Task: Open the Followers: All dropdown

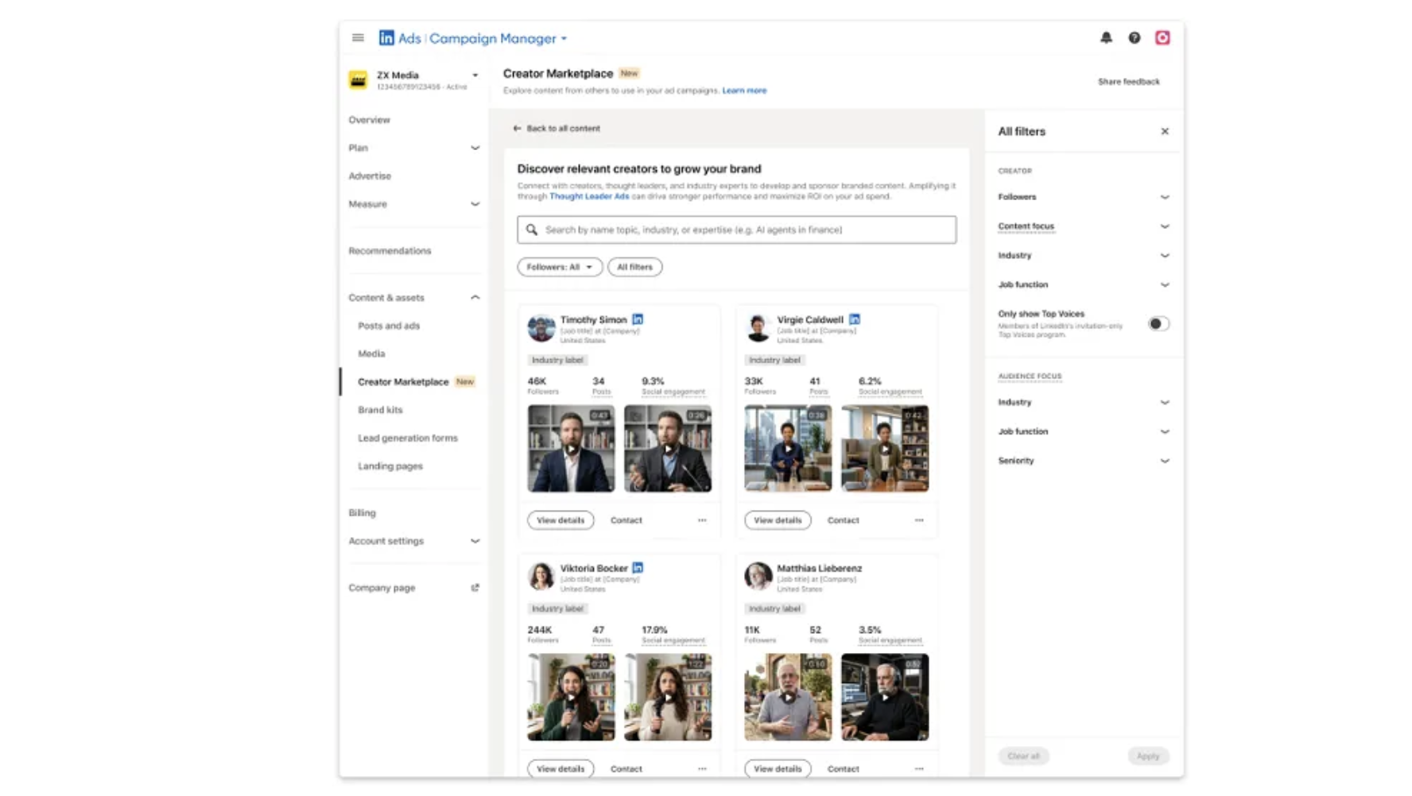Action: [560, 267]
